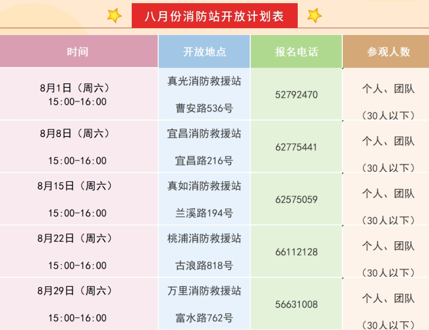Click 个人、团队 in the 8月15日 row
The width and height of the screenshot is (429, 330).
point(388,194)
